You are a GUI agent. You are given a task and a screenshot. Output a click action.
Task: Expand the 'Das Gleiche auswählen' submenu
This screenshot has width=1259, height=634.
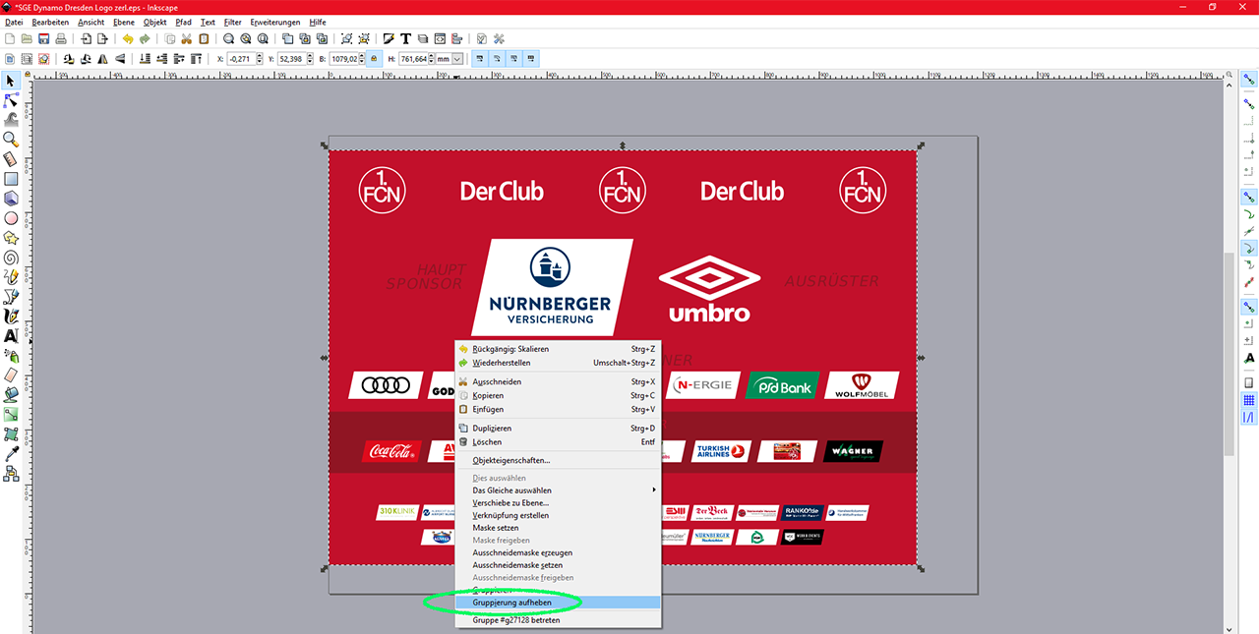pyautogui.click(x=653, y=490)
